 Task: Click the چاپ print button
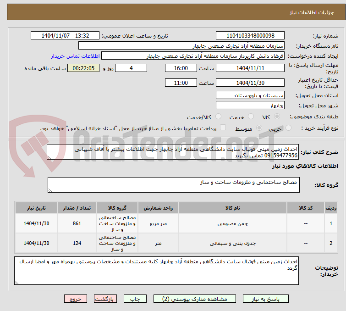pos(135,299)
